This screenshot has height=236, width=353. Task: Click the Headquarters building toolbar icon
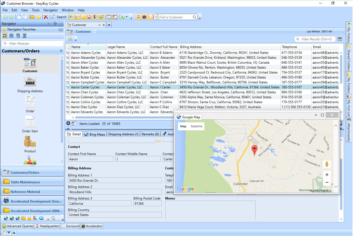point(138,17)
